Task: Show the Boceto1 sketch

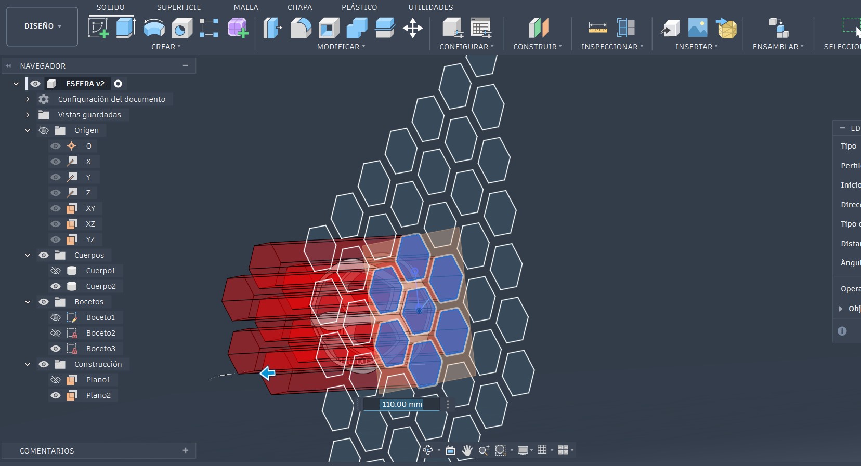Action: pos(56,317)
